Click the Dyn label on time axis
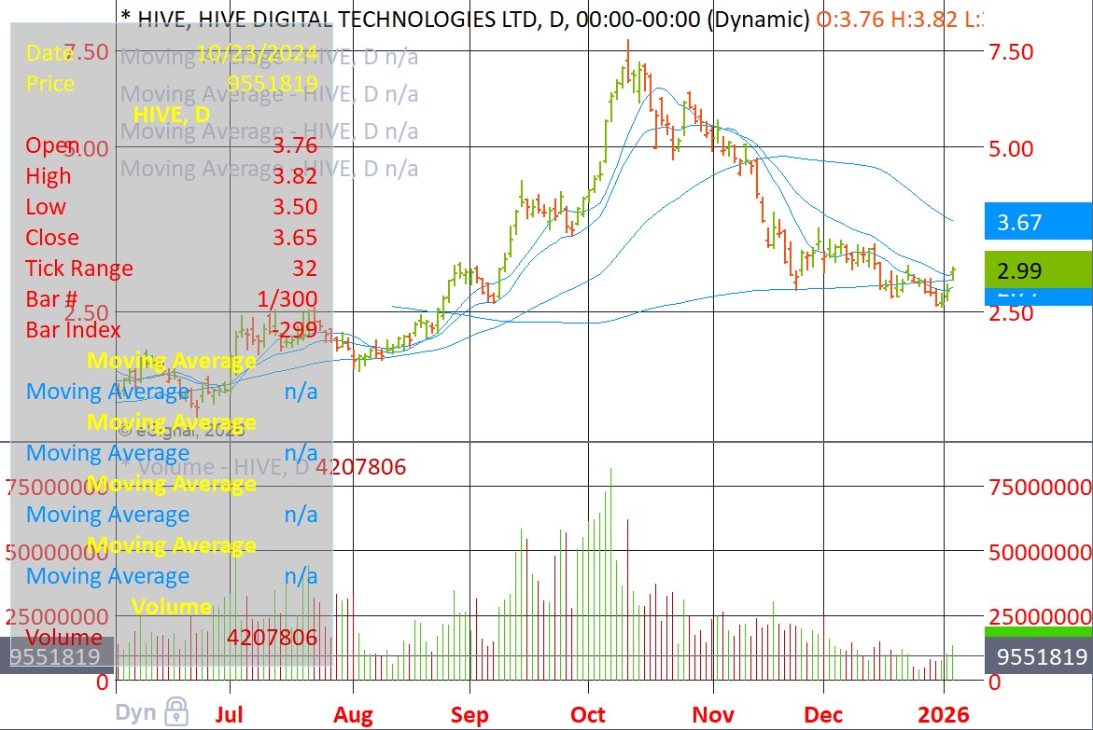 135,712
